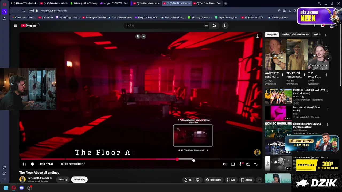Select Źródło: Caffeinated Gamer chip
This screenshot has height=192, width=342.
tap(295, 34)
